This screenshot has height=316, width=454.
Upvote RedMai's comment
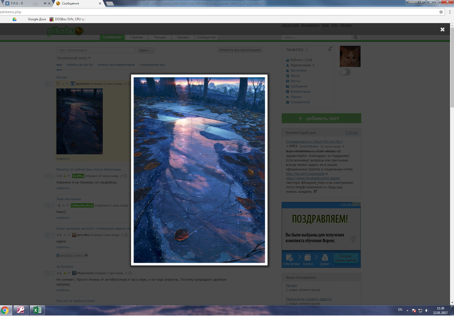click(x=65, y=176)
